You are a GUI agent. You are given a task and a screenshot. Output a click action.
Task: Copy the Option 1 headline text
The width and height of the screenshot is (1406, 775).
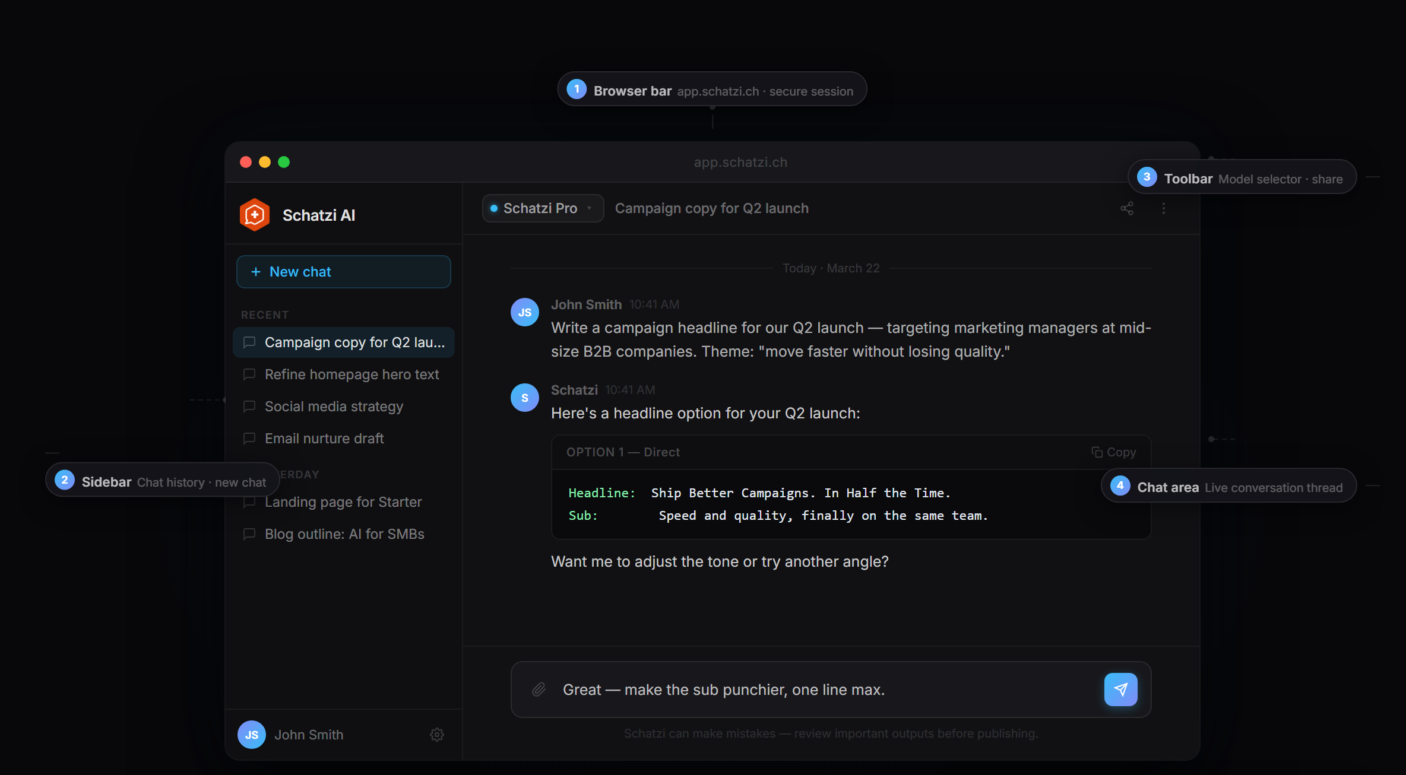pos(1114,452)
